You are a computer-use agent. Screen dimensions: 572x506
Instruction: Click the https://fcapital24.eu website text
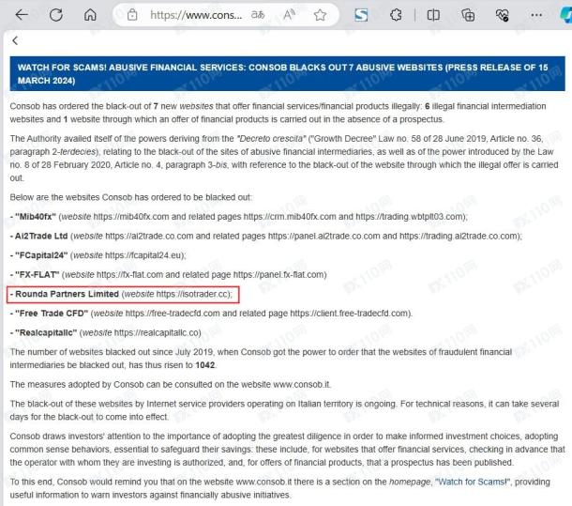(143, 255)
